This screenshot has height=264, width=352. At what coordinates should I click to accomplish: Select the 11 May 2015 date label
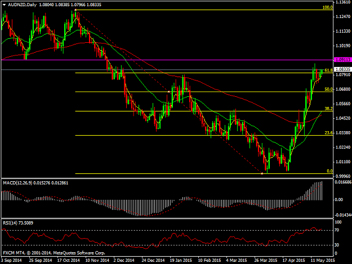click(x=323, y=261)
